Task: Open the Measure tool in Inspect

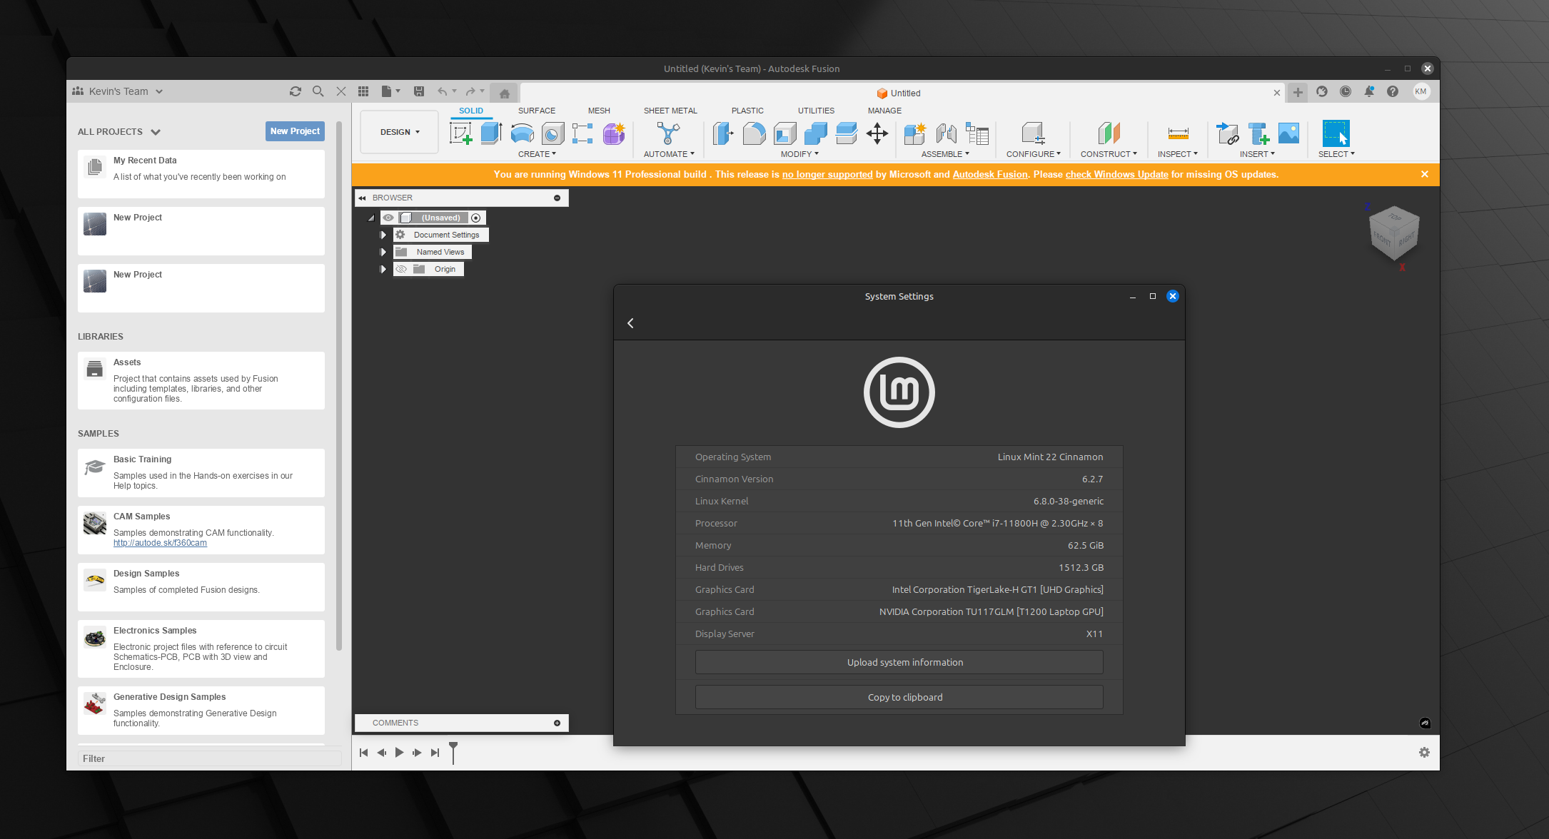Action: point(1178,133)
